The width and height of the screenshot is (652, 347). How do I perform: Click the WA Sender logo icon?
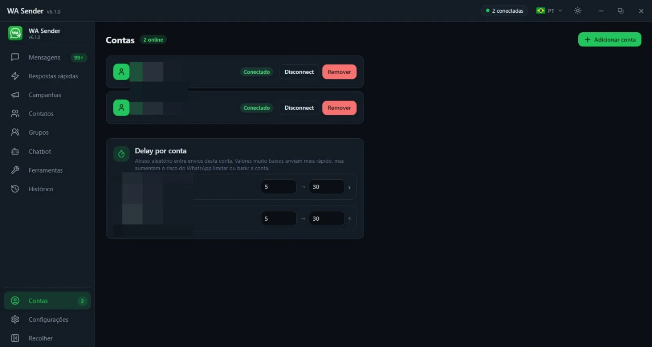[15, 33]
